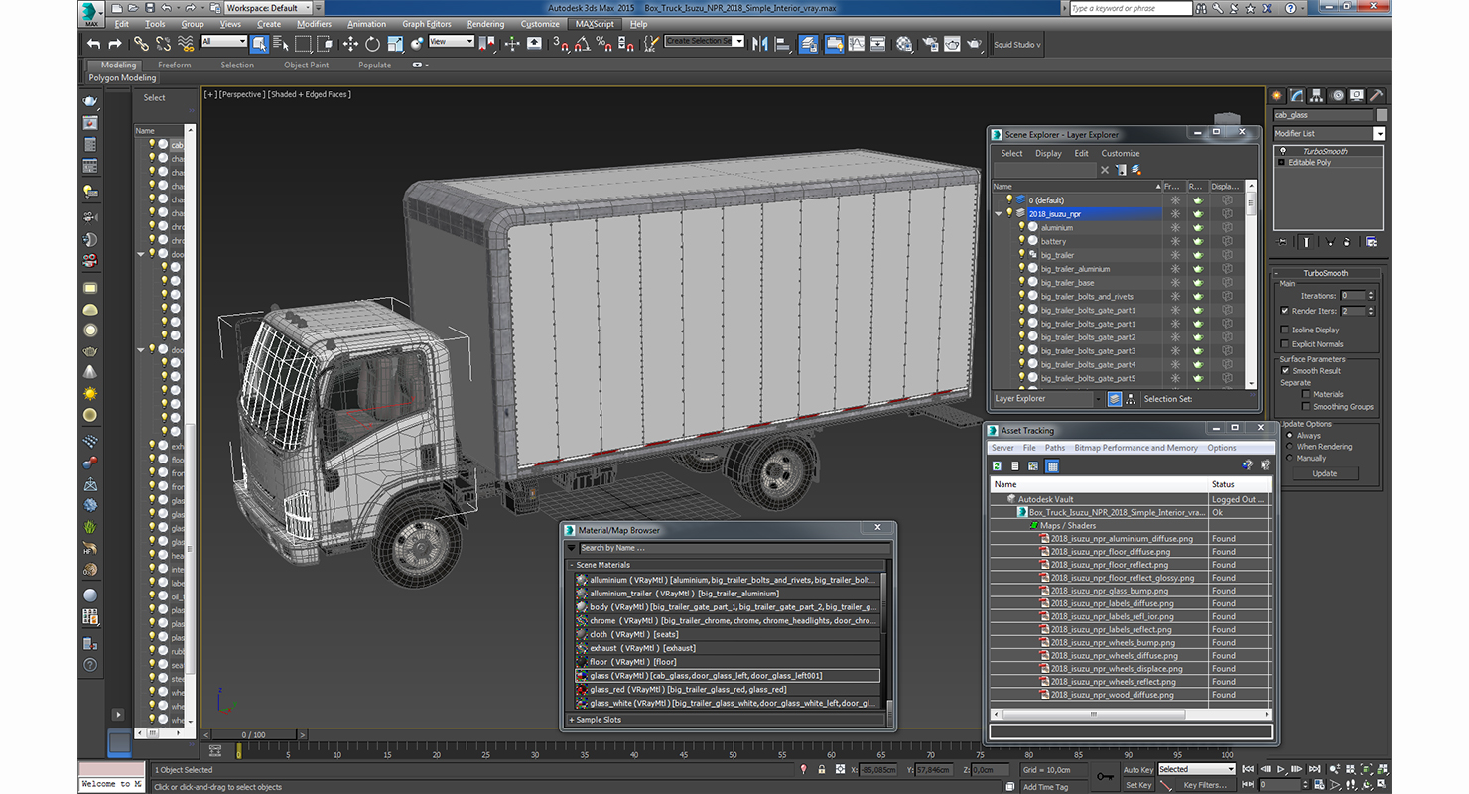1469x794 pixels.
Task: Enable the Explicit Normals checkbox
Action: point(1285,344)
